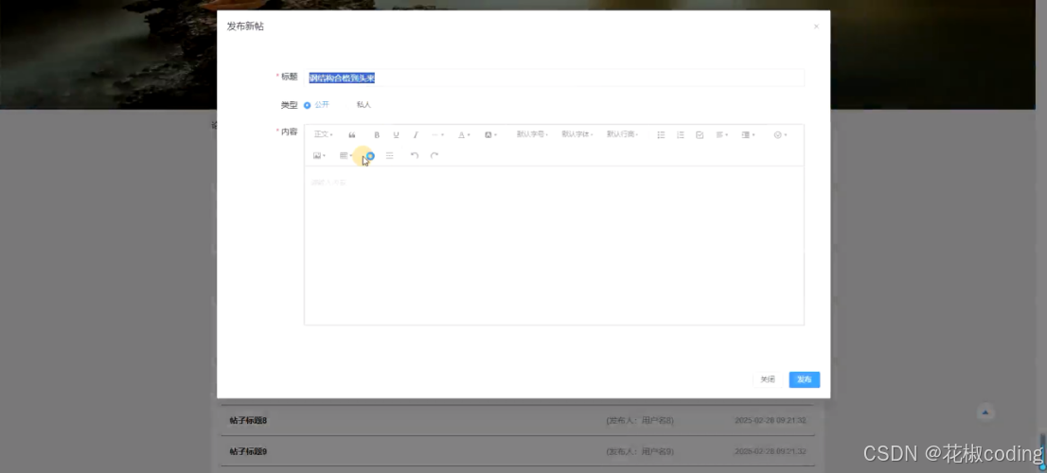Click the 用户名8 publisher text
This screenshot has height=473, width=1047.
pos(657,421)
